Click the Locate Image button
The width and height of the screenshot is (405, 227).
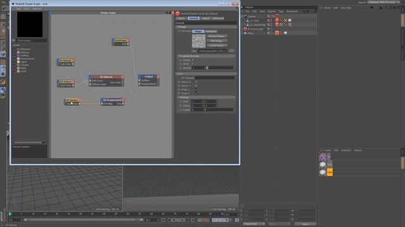217,45
